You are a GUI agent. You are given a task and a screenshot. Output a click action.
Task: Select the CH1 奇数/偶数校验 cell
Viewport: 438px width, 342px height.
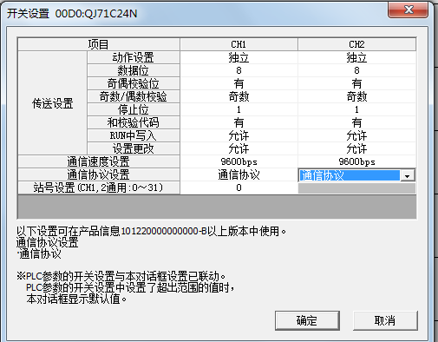(x=239, y=96)
